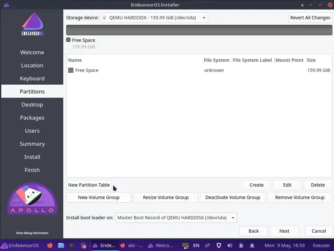Sort by Name column header
The image size is (334, 251).
coord(135,60)
